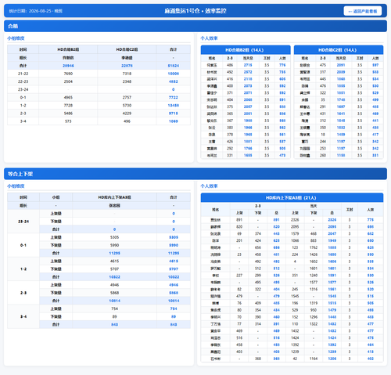Open the HD合箱C2组 (14人) panel header
The width and height of the screenshot is (391, 375).
[x=339, y=50]
